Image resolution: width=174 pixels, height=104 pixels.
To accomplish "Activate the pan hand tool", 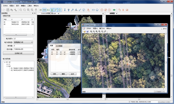I will (x=36, y=10).
